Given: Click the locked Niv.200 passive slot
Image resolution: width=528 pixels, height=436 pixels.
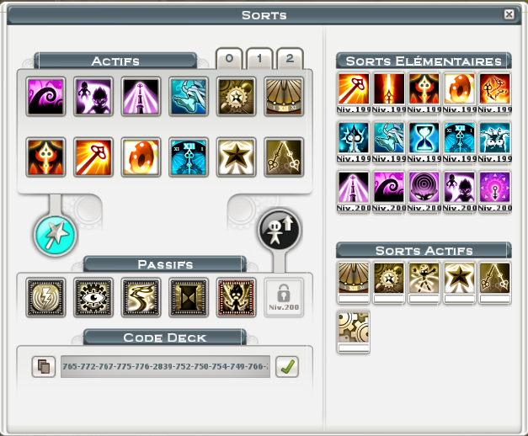Looking at the screenshot, I should (284, 297).
